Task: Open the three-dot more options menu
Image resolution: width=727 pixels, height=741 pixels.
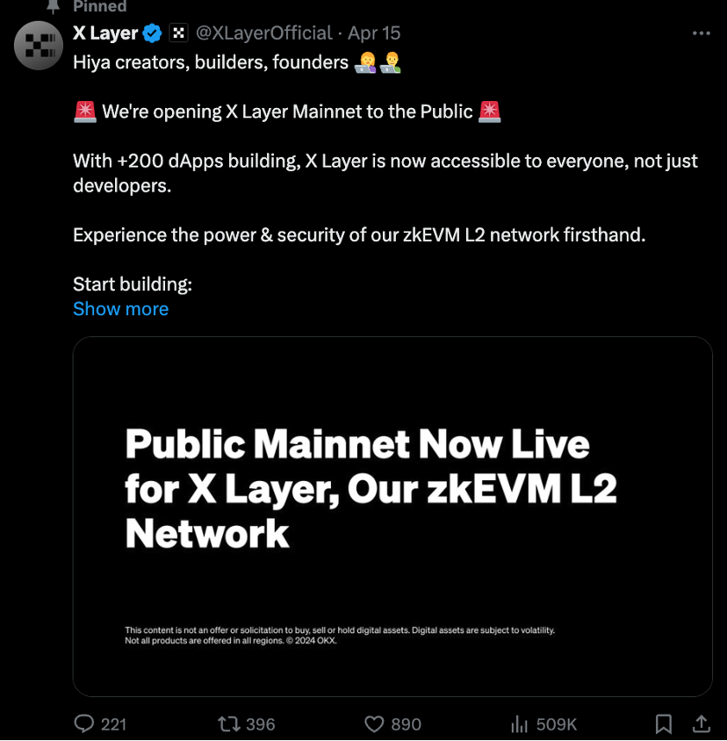Action: coord(701,33)
